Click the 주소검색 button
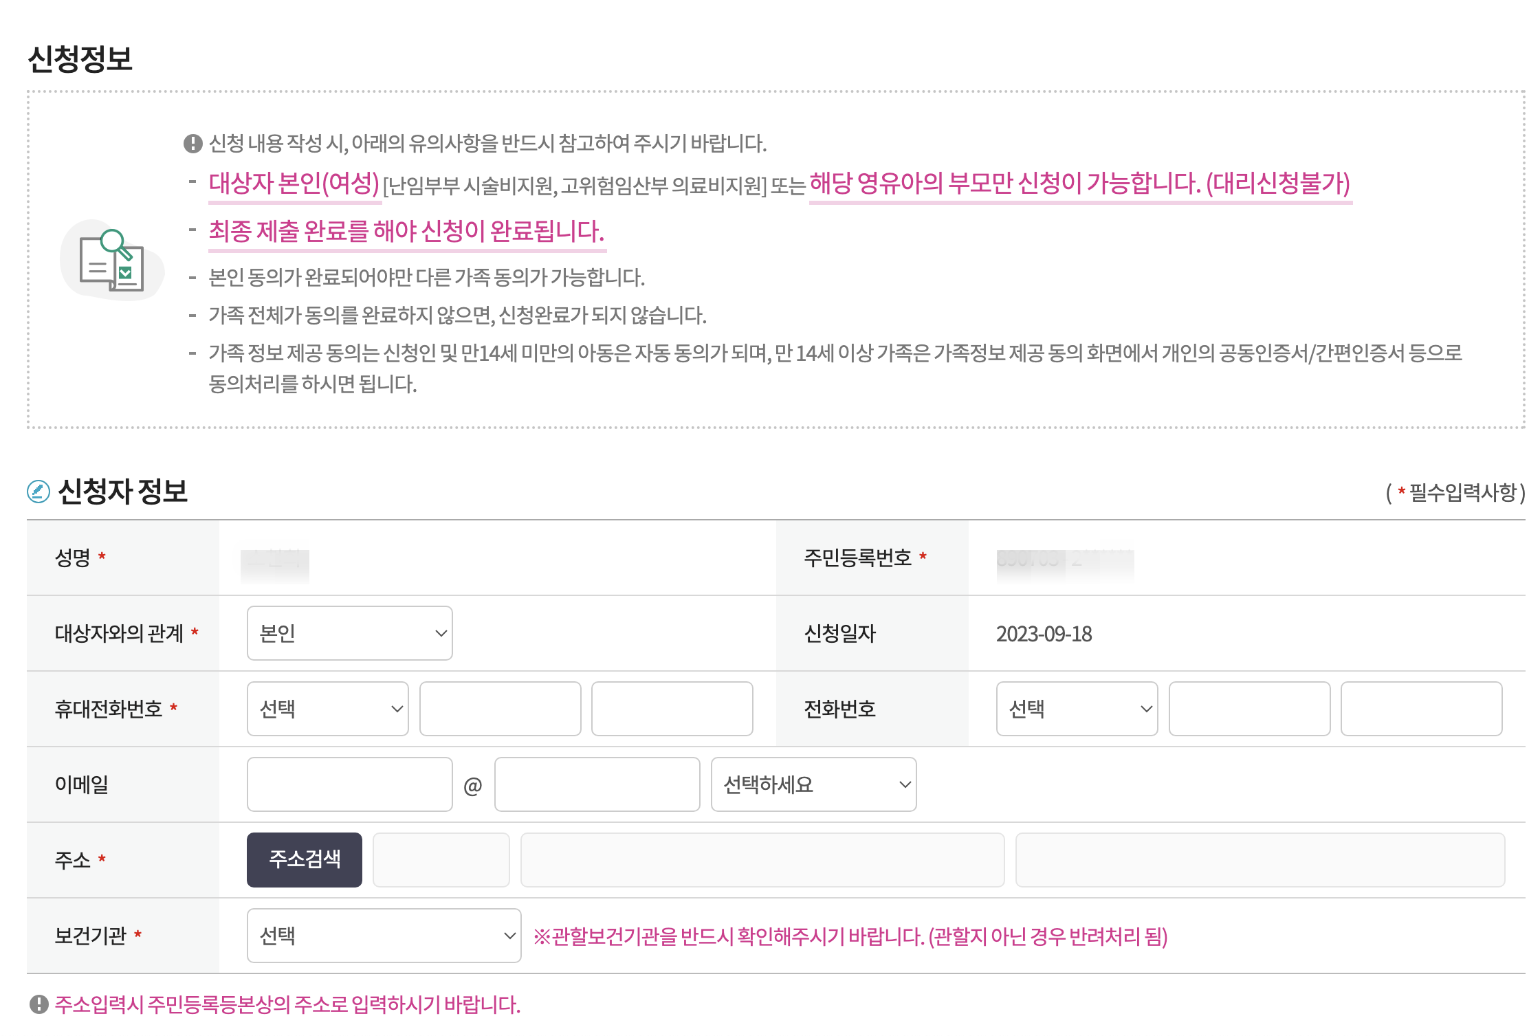The width and height of the screenshot is (1540, 1036). coord(304,859)
